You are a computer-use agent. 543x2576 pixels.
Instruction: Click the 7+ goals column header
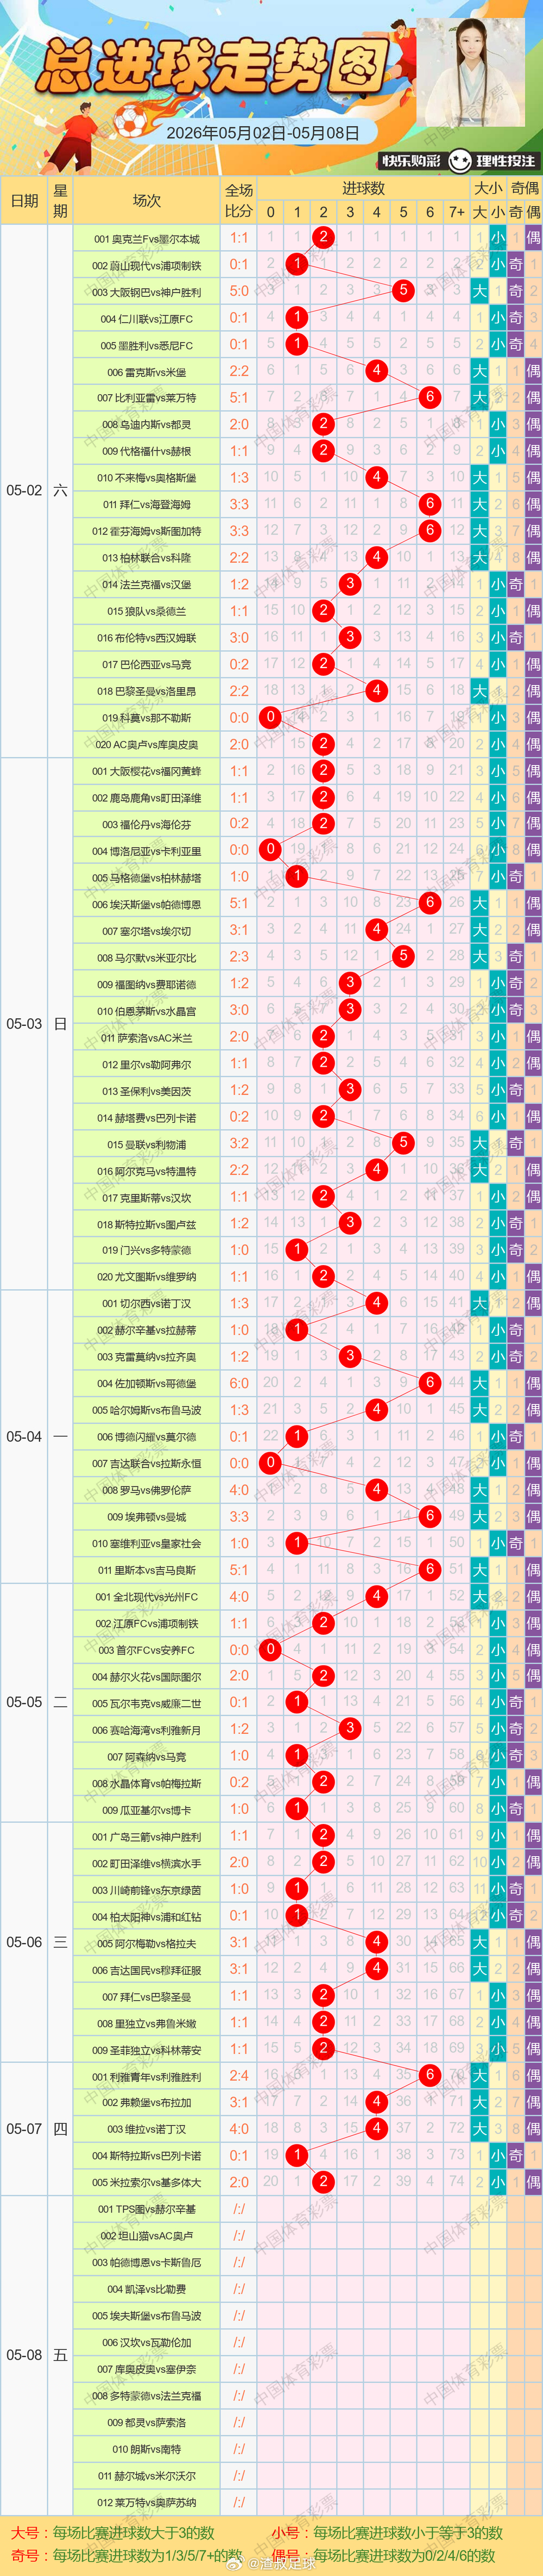(456, 212)
